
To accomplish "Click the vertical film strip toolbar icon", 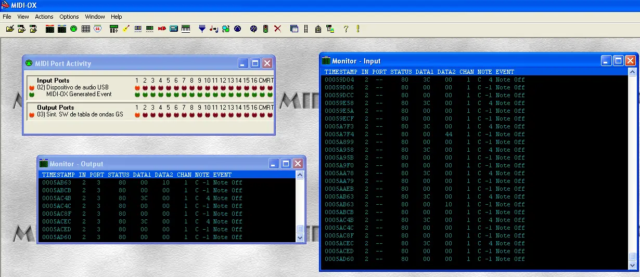I will click(x=306, y=29).
